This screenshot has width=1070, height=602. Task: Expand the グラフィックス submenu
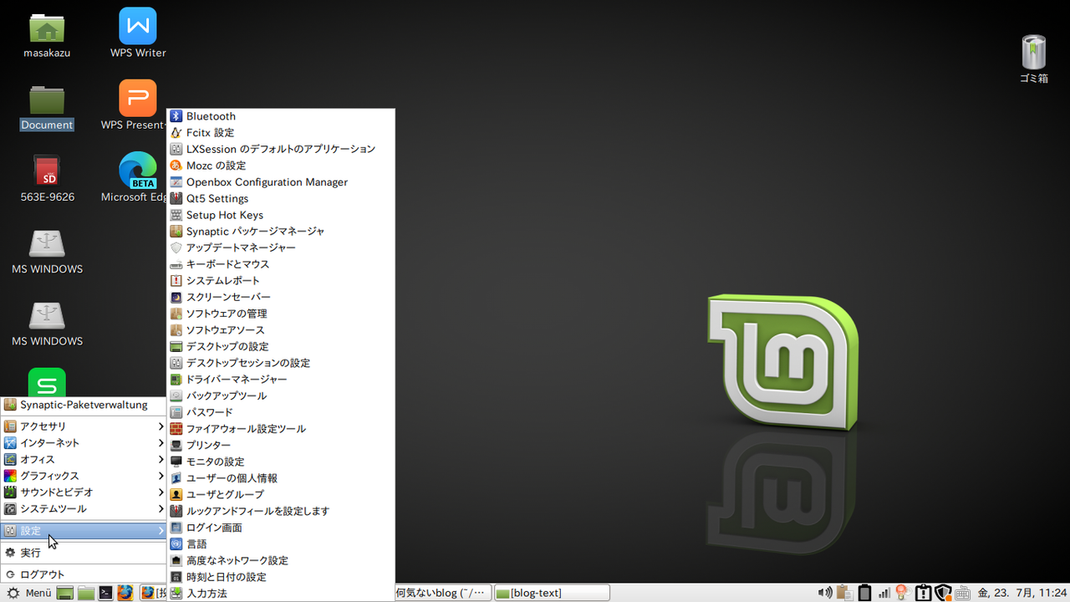point(84,476)
